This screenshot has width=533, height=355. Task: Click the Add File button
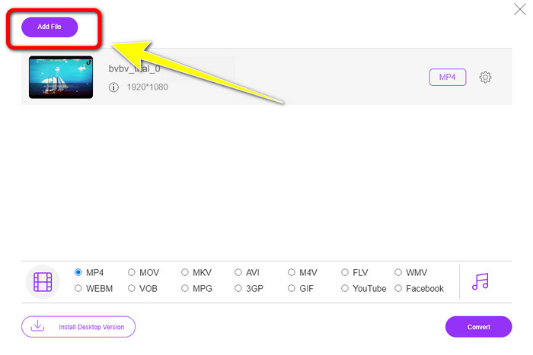pyautogui.click(x=49, y=27)
